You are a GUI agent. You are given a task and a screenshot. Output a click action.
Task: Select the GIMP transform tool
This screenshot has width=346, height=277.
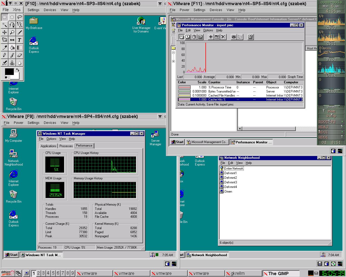pos(5,40)
